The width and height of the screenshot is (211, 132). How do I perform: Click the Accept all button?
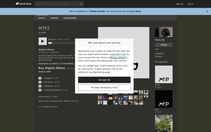tap(104, 80)
